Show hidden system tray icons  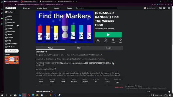(x=149, y=95)
